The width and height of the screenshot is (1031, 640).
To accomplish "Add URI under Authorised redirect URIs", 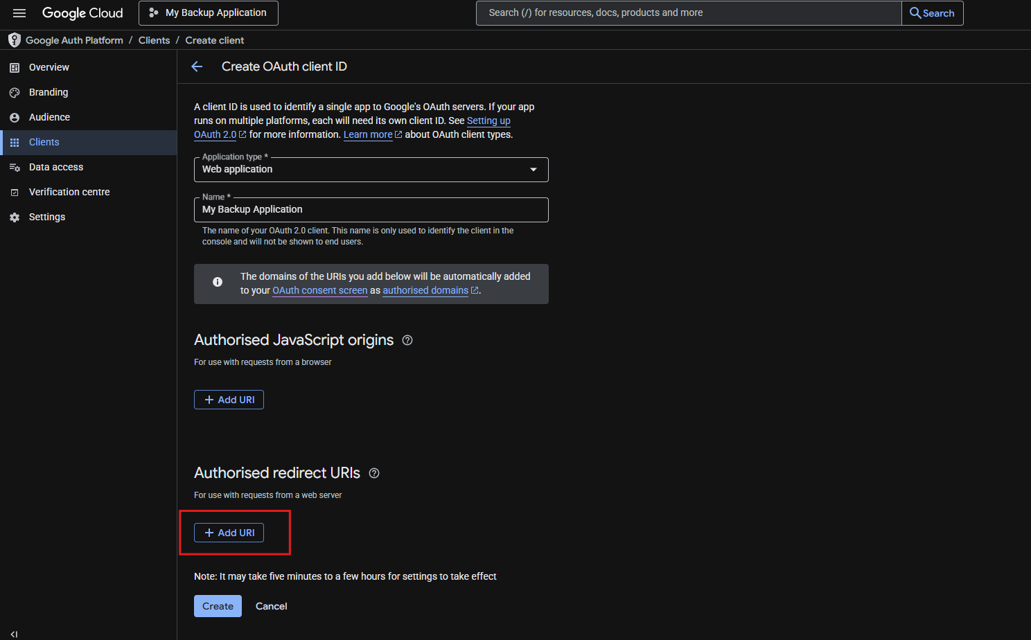I will tap(229, 533).
